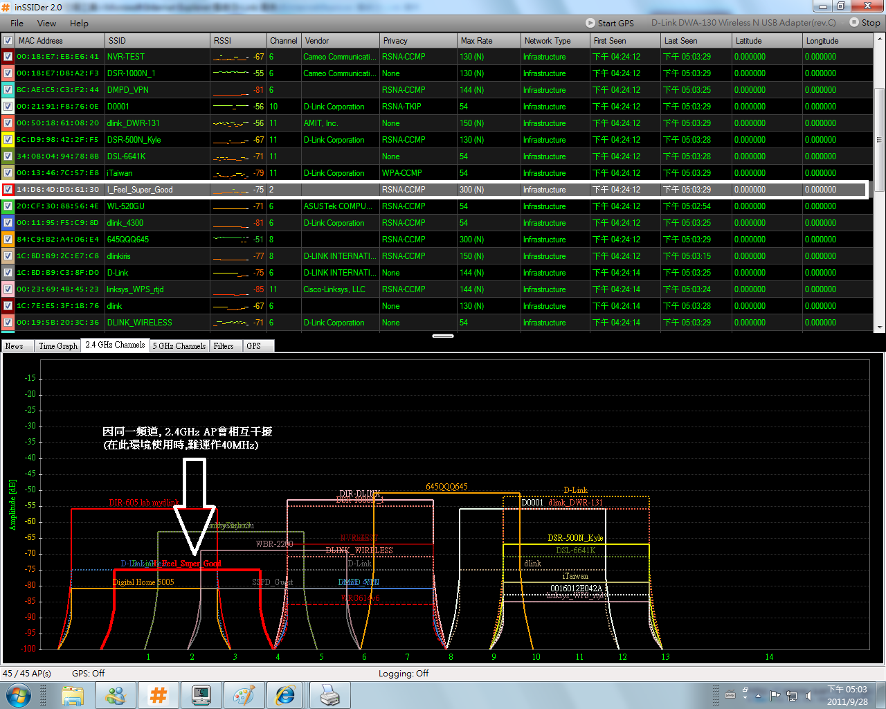Open the View menu
Screen dimensions: 886x709
click(x=46, y=23)
